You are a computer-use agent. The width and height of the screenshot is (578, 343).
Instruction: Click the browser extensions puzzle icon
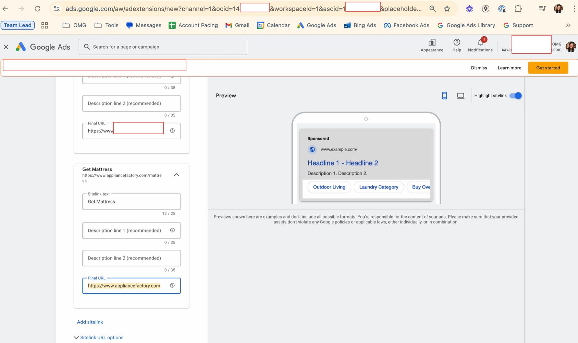coord(518,9)
